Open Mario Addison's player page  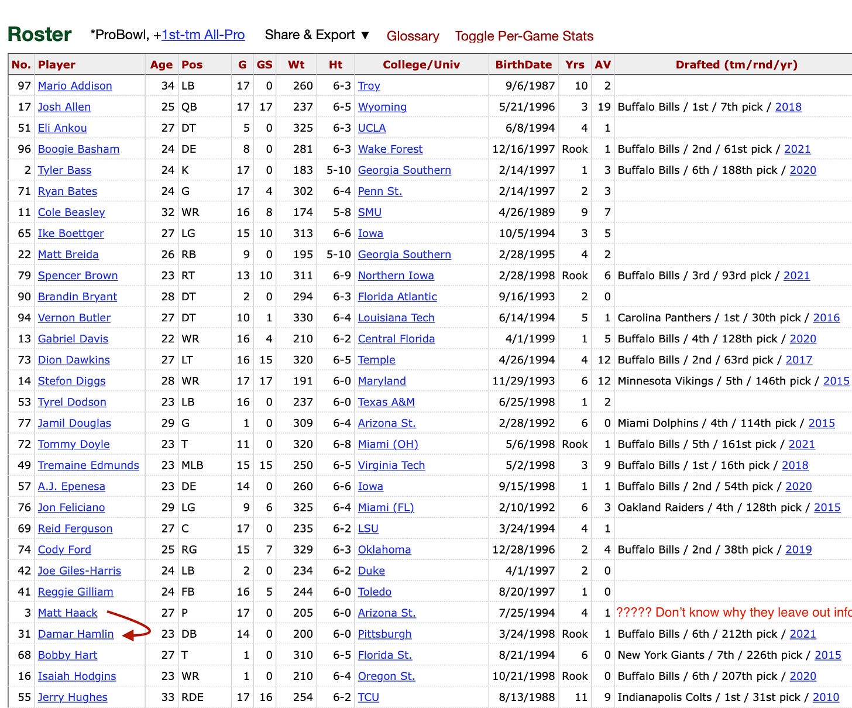point(75,86)
